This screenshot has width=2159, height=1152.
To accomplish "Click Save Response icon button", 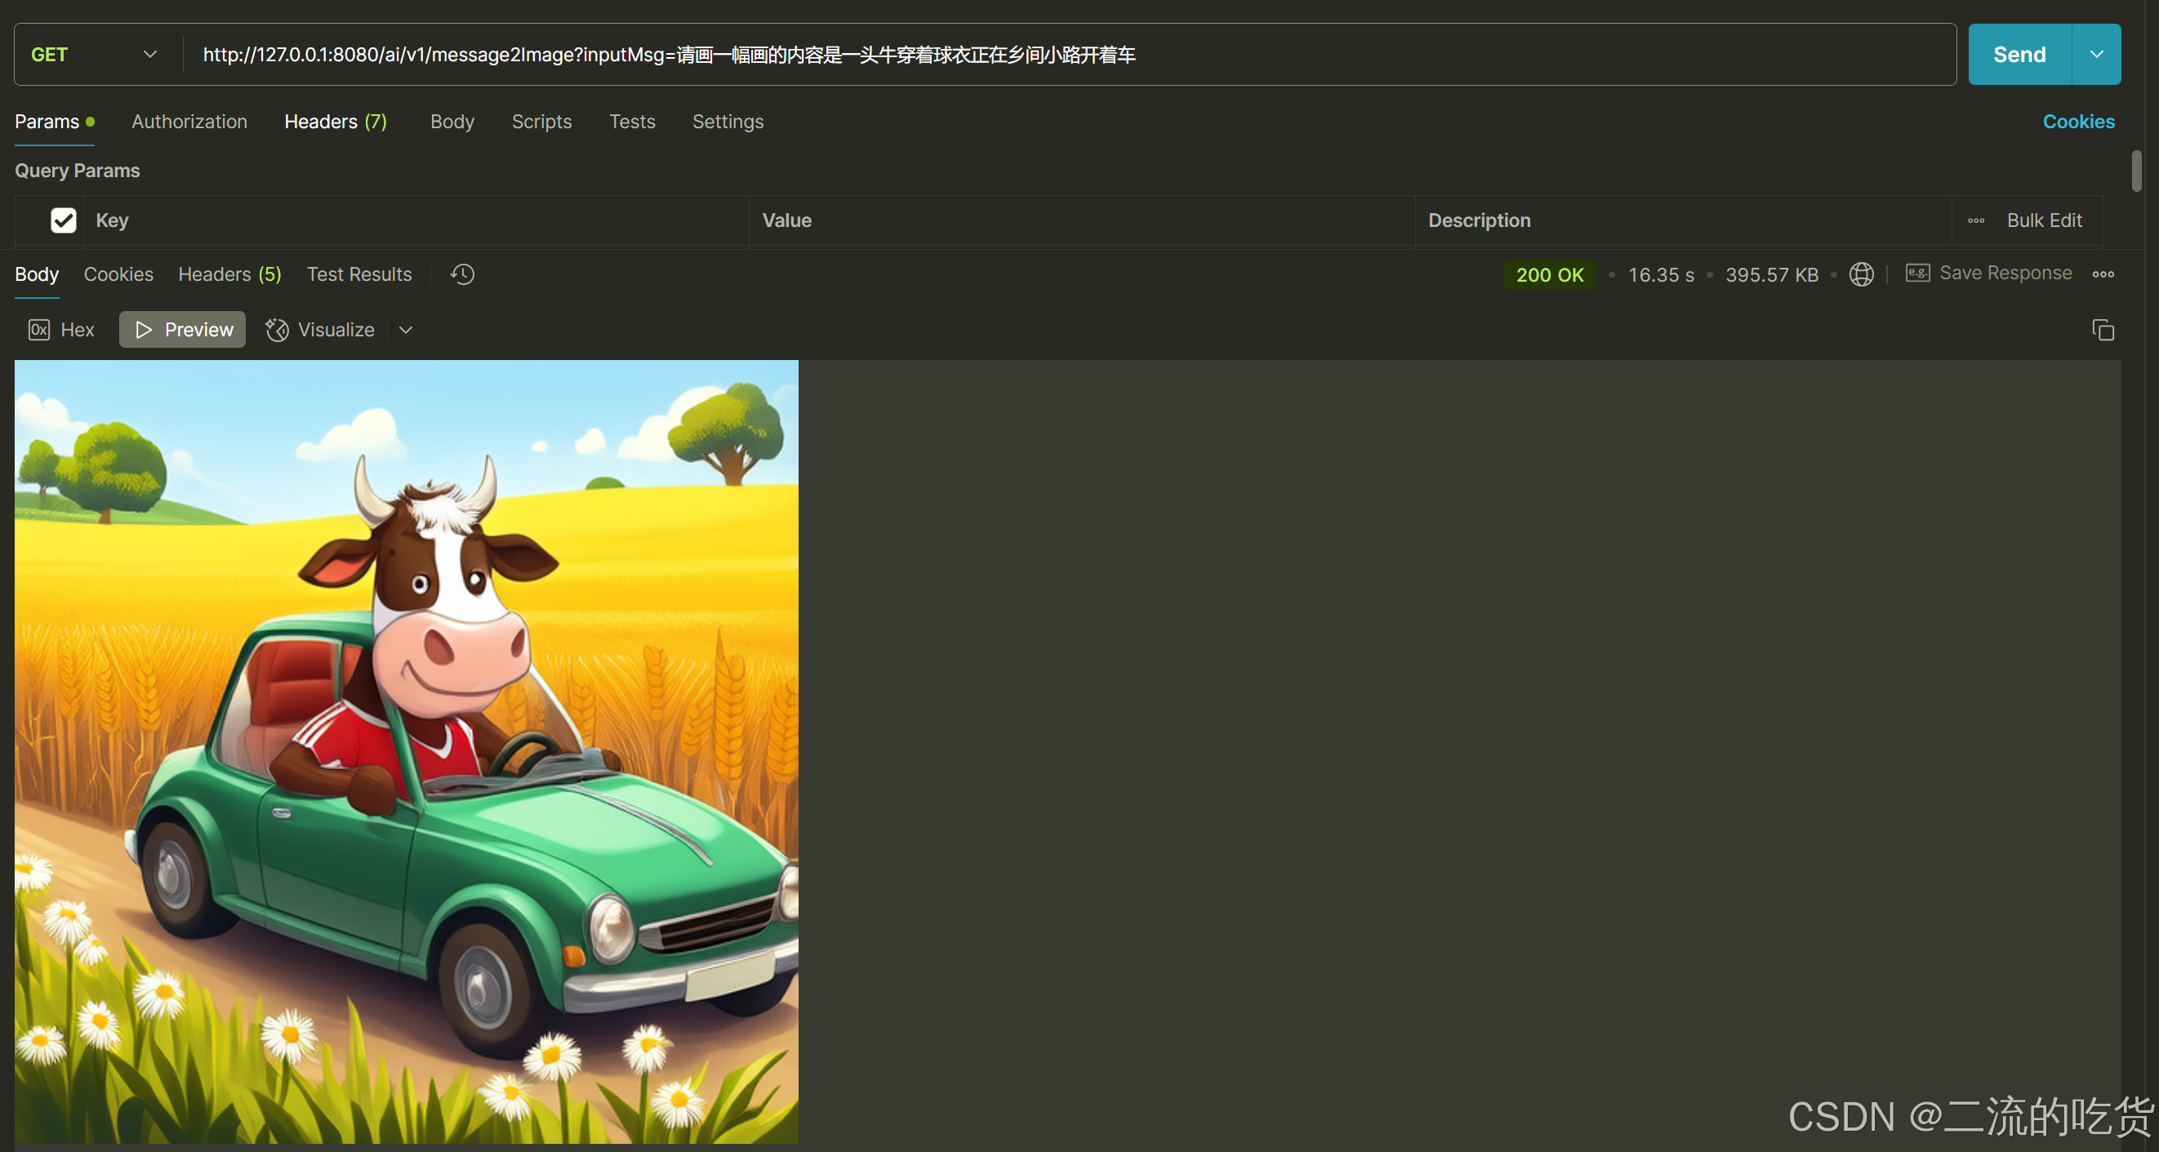I will (1916, 274).
